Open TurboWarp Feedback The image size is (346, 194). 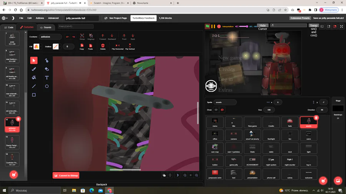click(143, 18)
